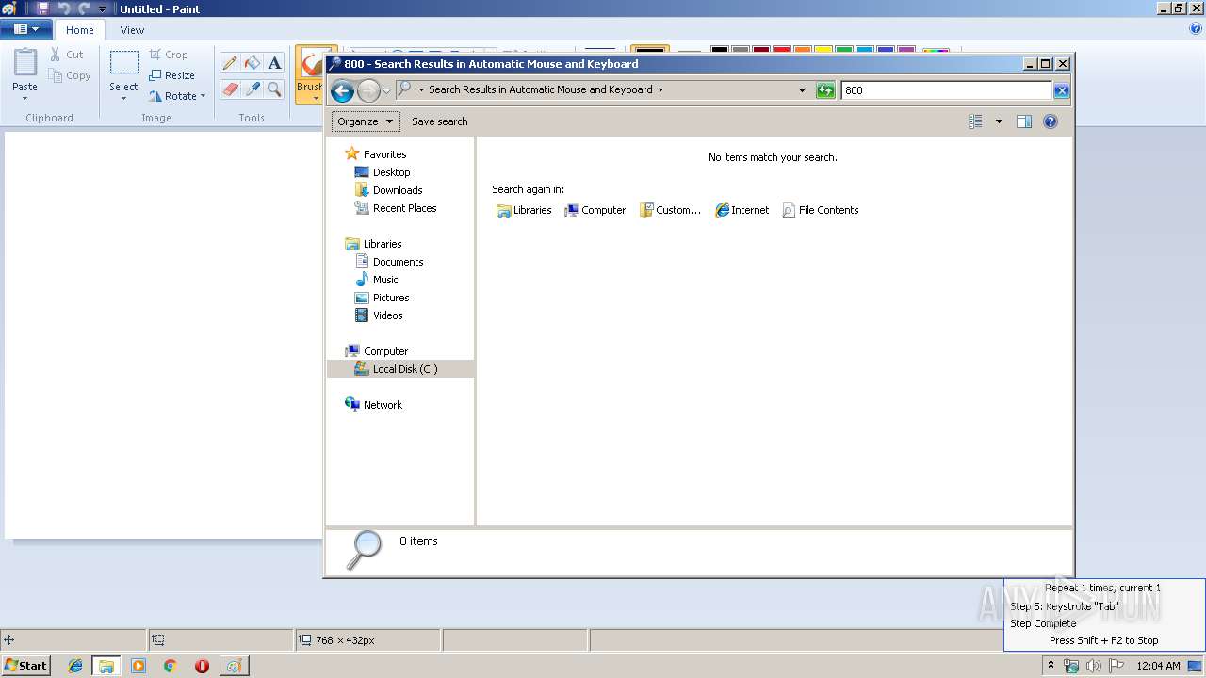Pick the black color swatch in Paint palette
The image size is (1206, 678).
click(x=720, y=50)
